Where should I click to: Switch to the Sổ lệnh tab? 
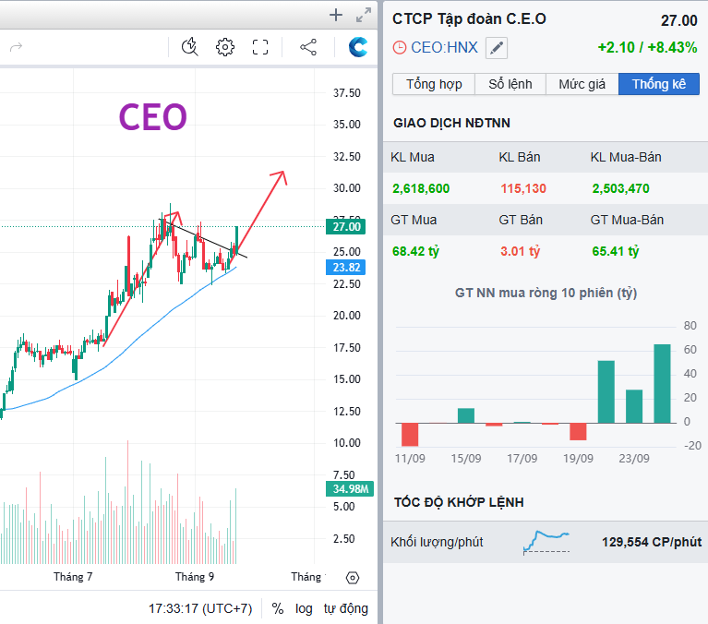click(510, 84)
